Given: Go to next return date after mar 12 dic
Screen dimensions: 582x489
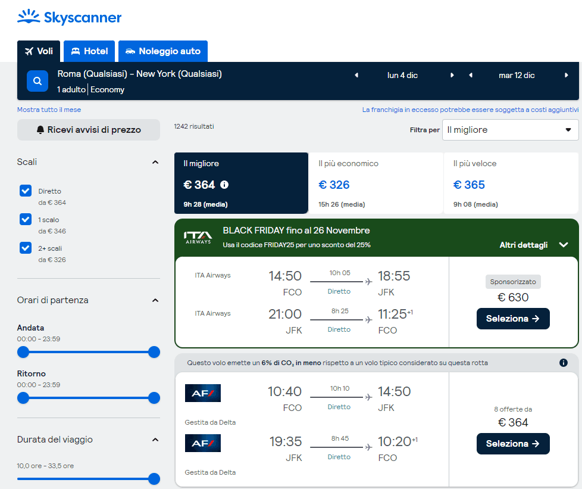Looking at the screenshot, I should coord(567,75).
